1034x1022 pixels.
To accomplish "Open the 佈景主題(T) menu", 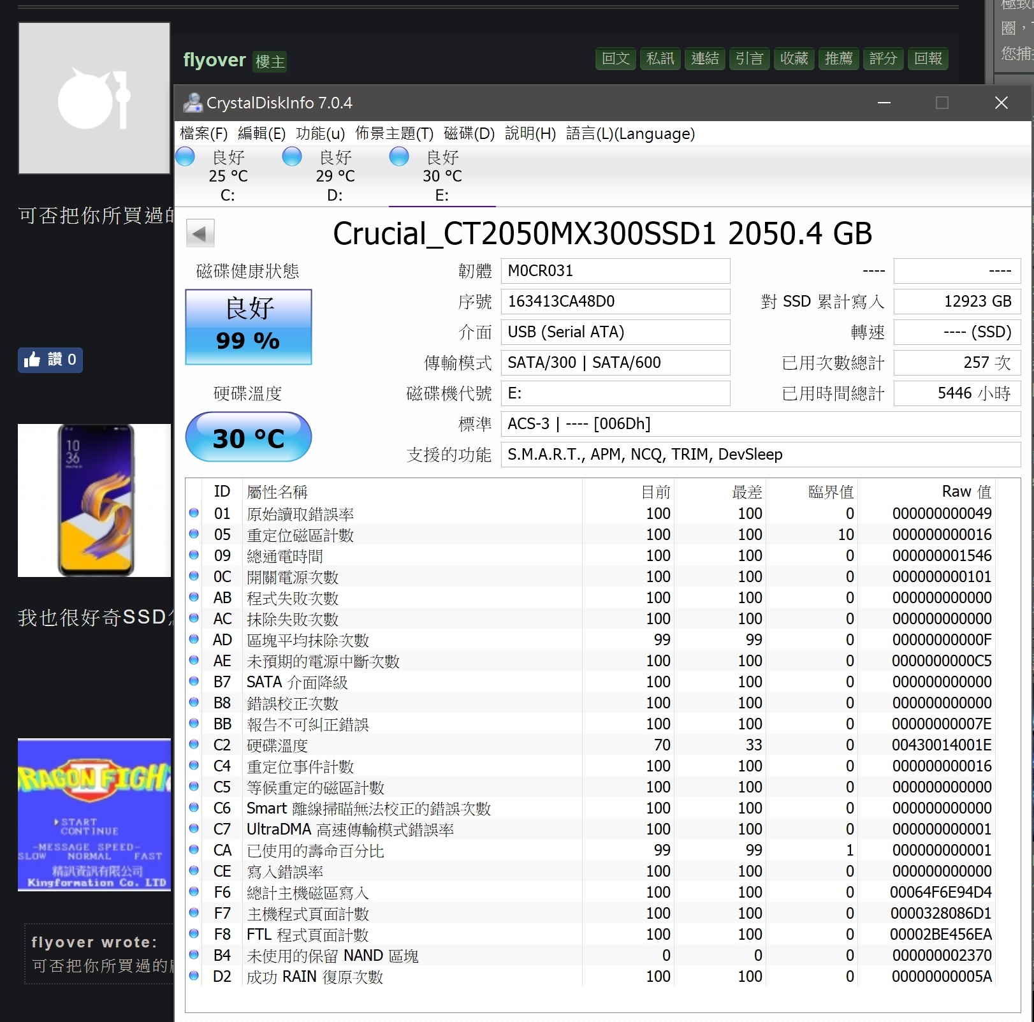I will tap(394, 133).
